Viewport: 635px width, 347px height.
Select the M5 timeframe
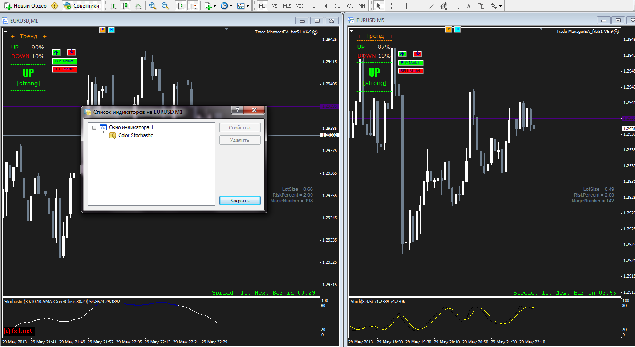(275, 6)
